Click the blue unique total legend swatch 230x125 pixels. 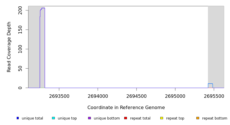pyautogui.click(x=18, y=118)
